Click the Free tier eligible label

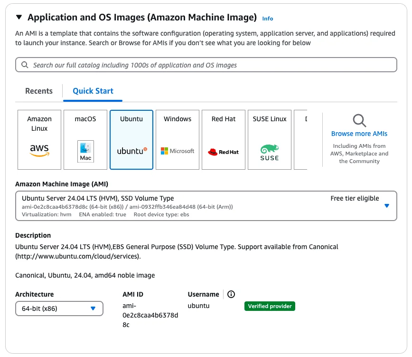[x=355, y=198]
